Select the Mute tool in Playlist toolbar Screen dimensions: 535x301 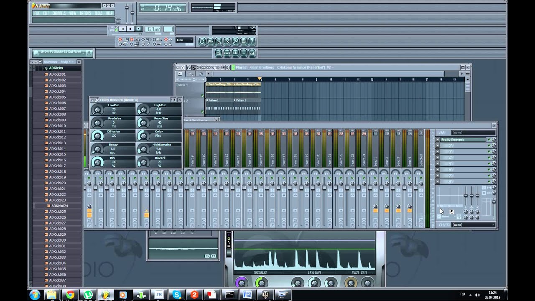click(204, 68)
